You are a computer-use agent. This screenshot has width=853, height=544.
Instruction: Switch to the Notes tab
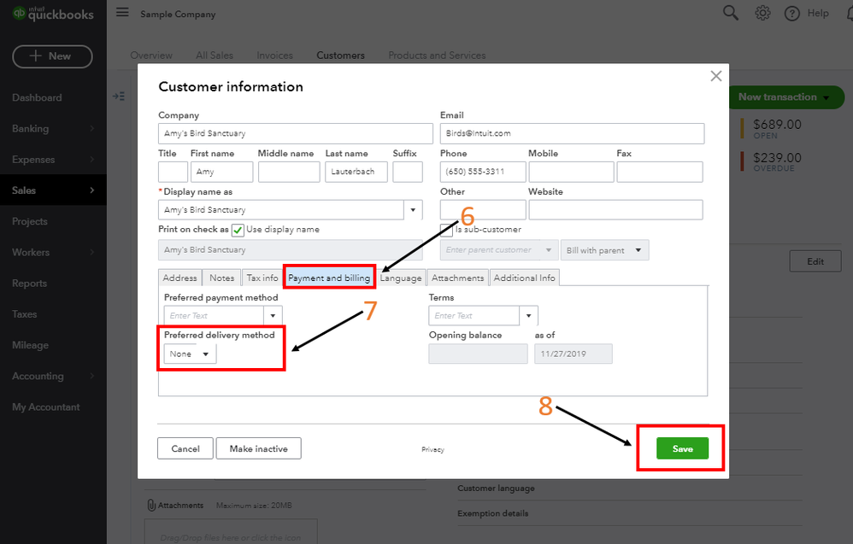coord(222,278)
